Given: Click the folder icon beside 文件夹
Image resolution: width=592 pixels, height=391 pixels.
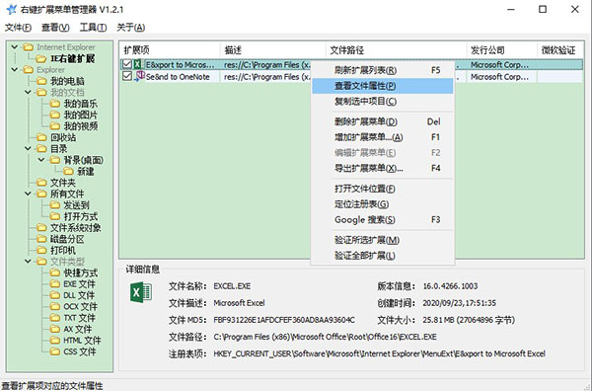Looking at the screenshot, I should [x=41, y=183].
